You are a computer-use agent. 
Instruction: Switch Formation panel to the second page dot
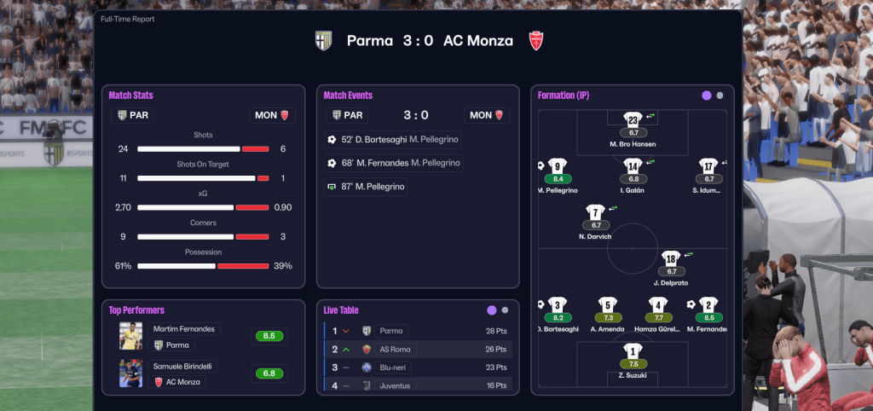(x=720, y=96)
